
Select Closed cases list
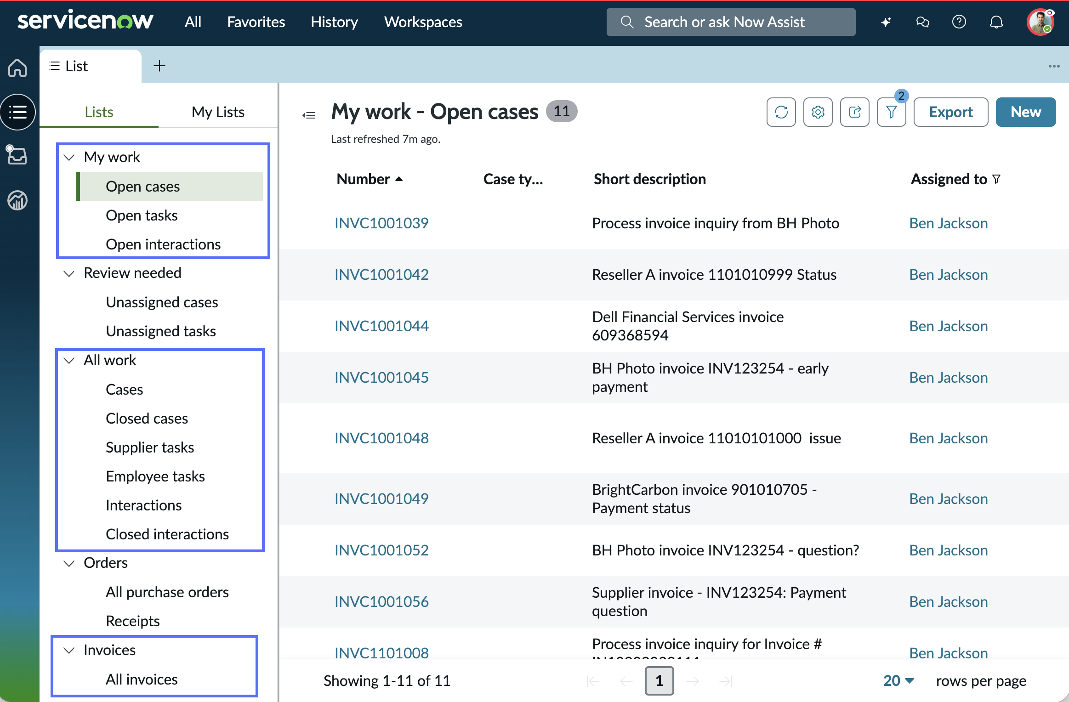(x=147, y=419)
